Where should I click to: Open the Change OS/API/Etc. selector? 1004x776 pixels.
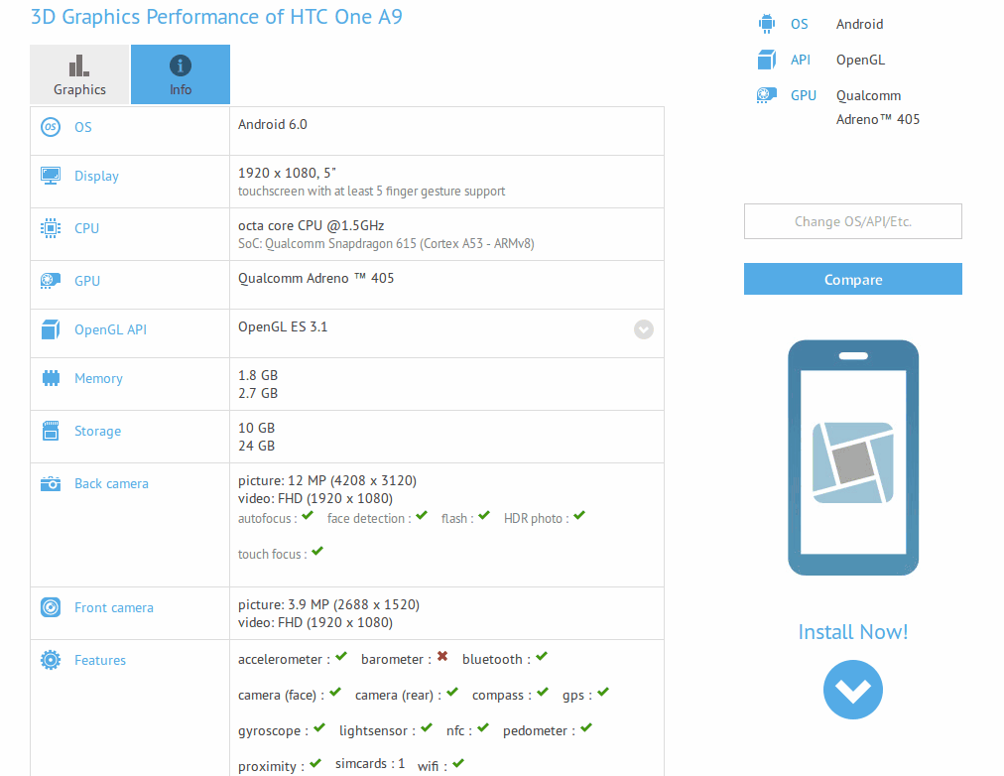853,221
